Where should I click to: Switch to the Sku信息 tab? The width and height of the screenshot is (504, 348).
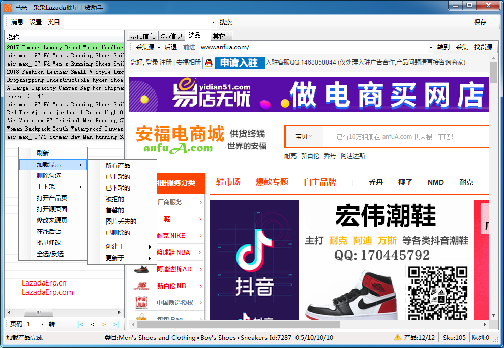(171, 36)
